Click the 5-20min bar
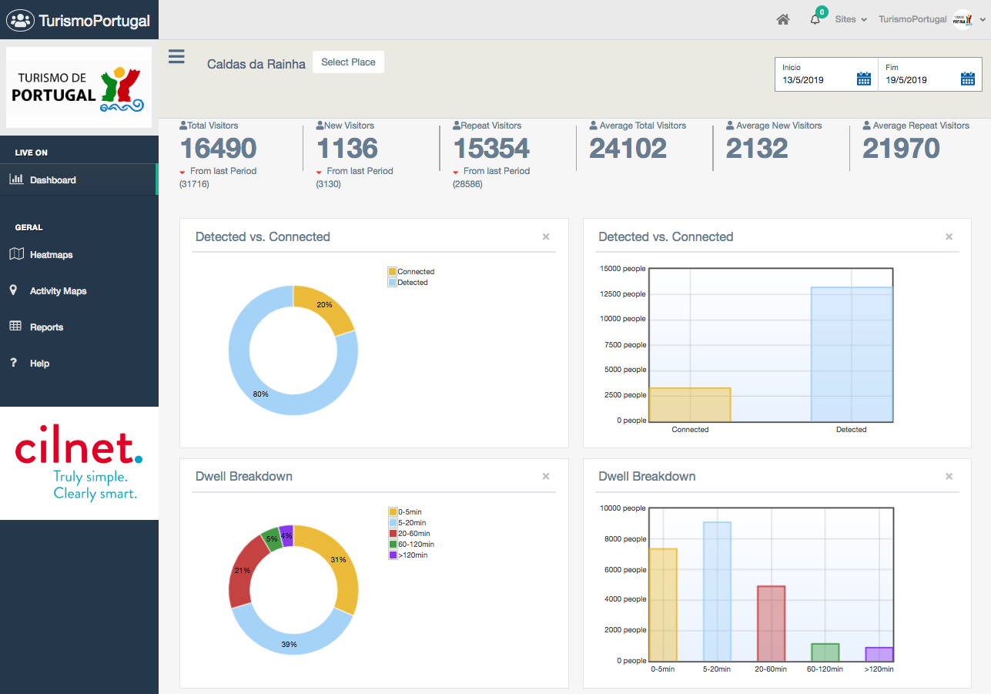Image resolution: width=991 pixels, height=694 pixels. pos(717,592)
